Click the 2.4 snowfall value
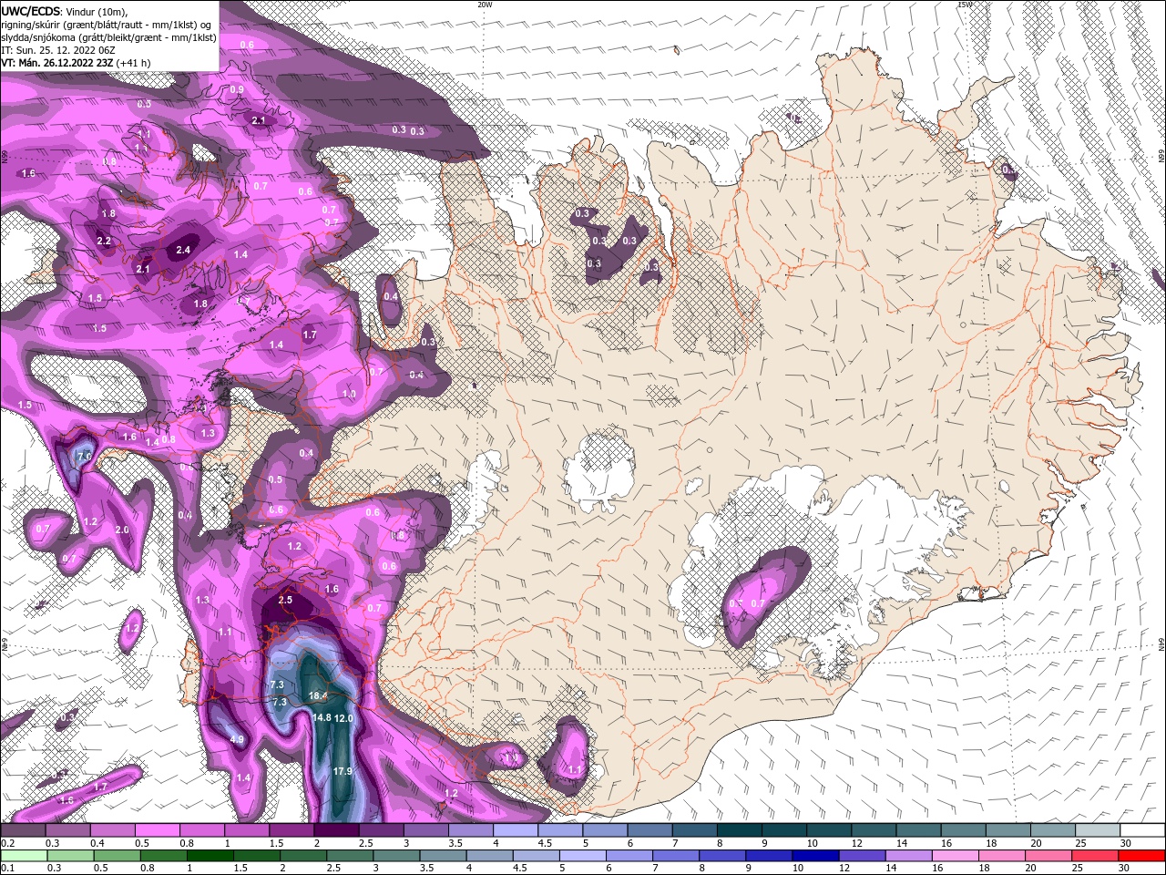This screenshot has height=875, width=1166. click(183, 250)
